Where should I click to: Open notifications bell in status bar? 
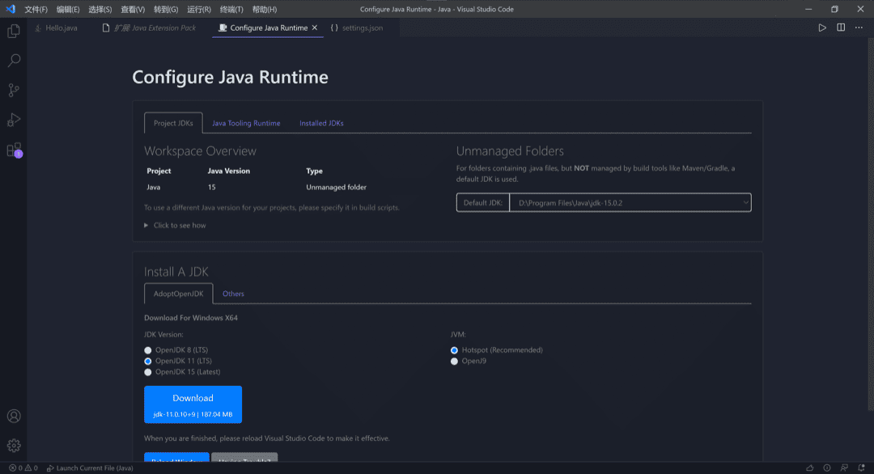[862, 468]
